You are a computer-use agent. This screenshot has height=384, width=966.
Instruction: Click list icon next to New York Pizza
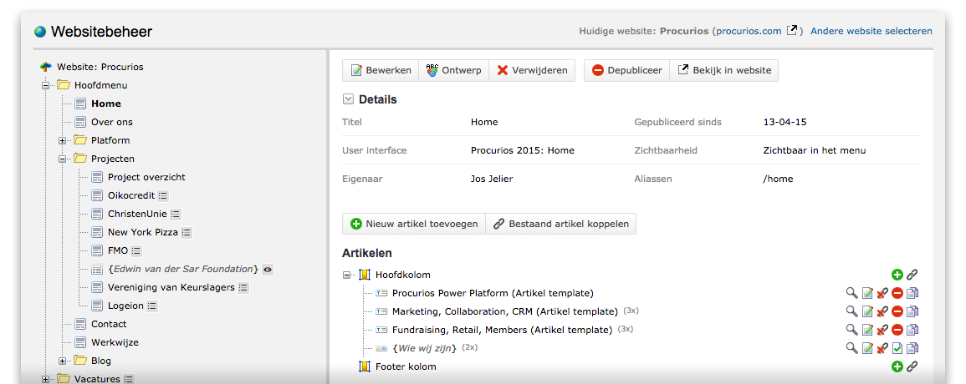pos(186,233)
